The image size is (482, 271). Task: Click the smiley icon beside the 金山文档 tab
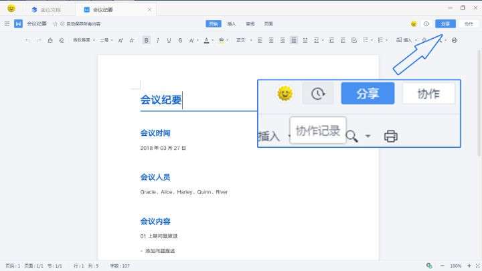pyautogui.click(x=11, y=8)
